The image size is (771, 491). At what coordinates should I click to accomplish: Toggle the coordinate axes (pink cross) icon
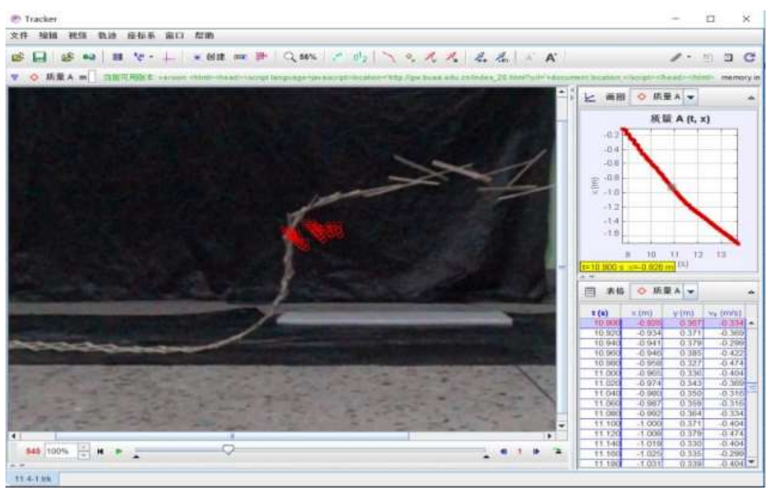pyautogui.click(x=169, y=58)
